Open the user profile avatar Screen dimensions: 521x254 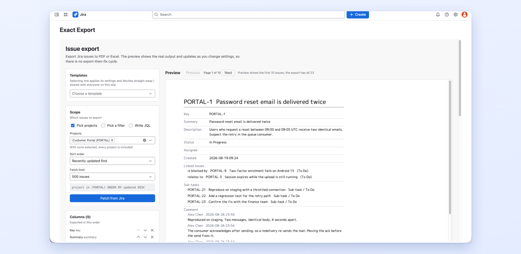coord(464,15)
